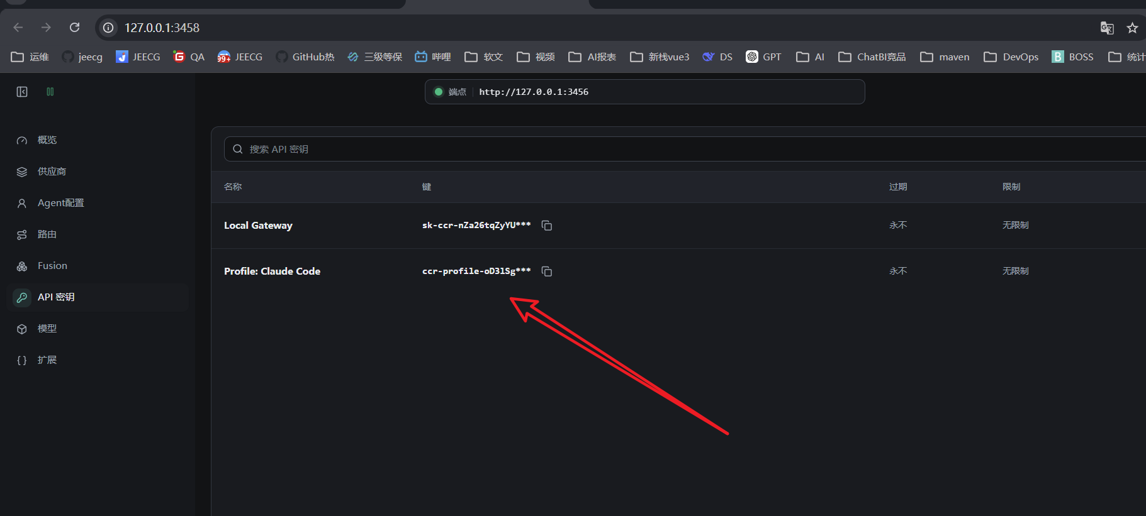
Task: Open the DevOps bookmark folder
Action: [x=1011, y=57]
